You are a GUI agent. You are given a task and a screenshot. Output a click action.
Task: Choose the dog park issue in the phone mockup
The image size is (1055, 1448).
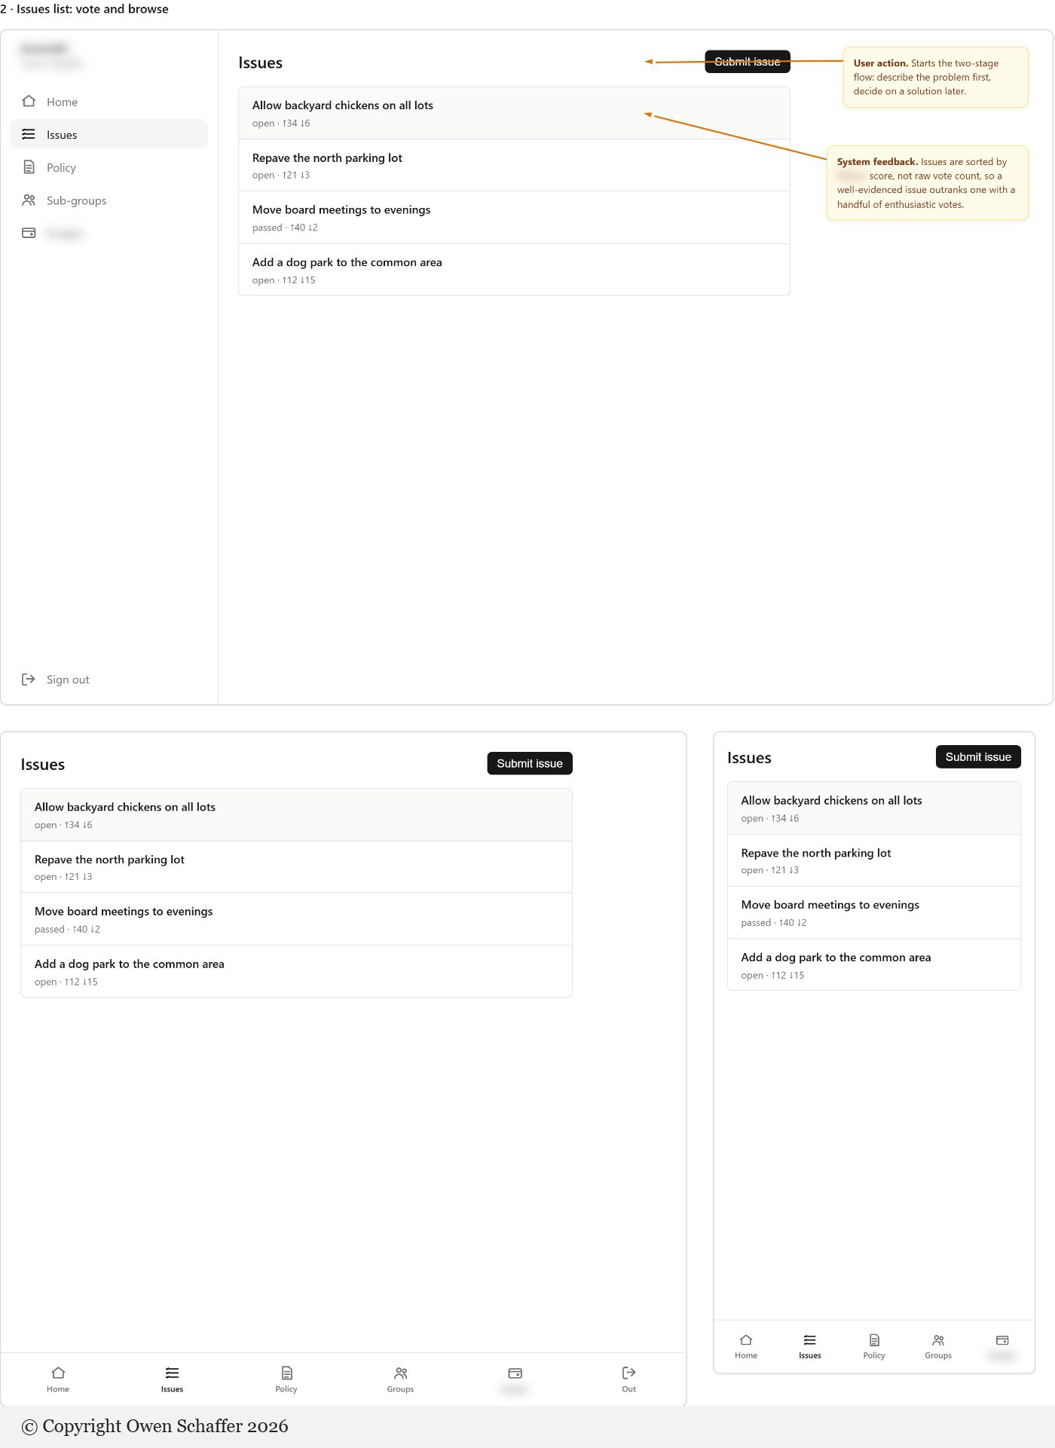pyautogui.click(x=874, y=965)
